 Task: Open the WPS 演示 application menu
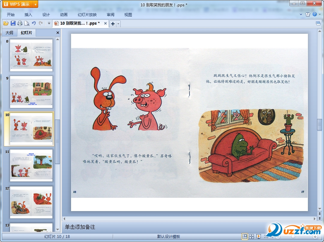[18, 4]
